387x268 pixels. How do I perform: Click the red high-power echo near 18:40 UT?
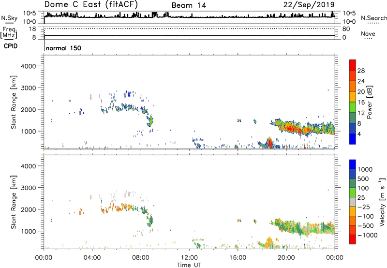point(270,143)
